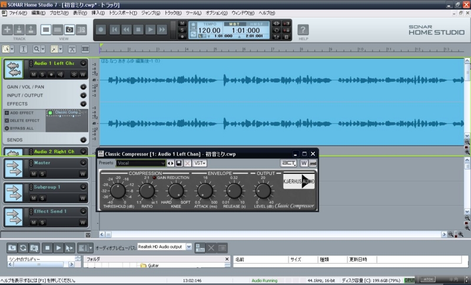Click the refresh icon in browser toolbar

pyautogui.click(x=23, y=248)
